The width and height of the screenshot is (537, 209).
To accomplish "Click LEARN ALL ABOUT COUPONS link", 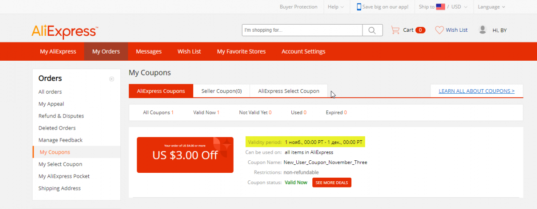I will click(477, 91).
